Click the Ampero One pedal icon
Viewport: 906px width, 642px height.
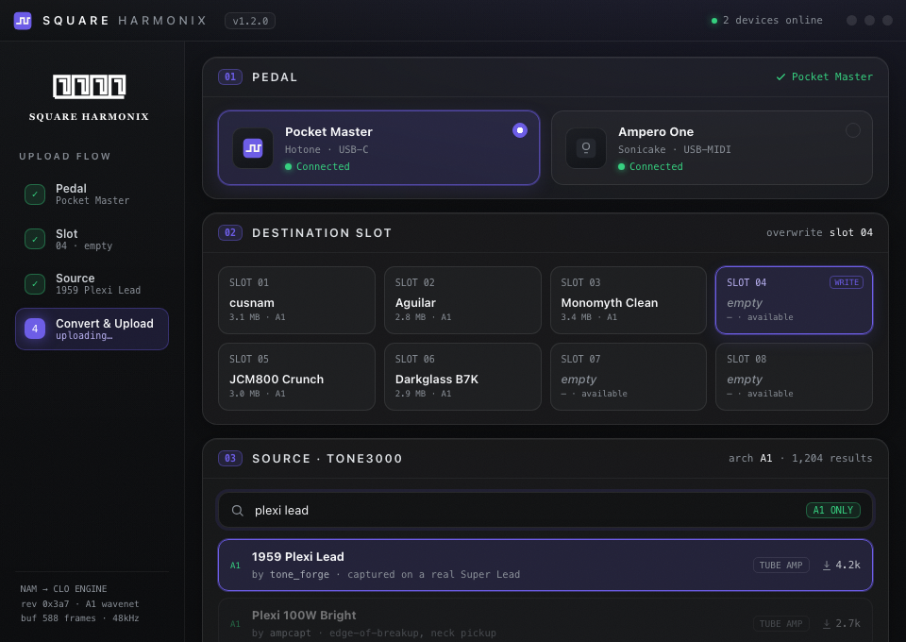coord(586,148)
